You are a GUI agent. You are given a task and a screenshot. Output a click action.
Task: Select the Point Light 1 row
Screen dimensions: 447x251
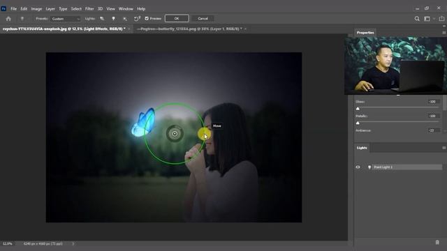399,167
